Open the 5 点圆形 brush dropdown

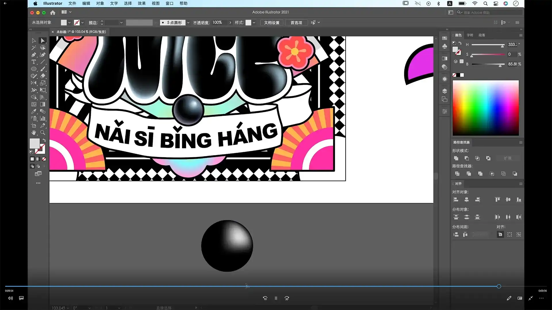tap(188, 22)
